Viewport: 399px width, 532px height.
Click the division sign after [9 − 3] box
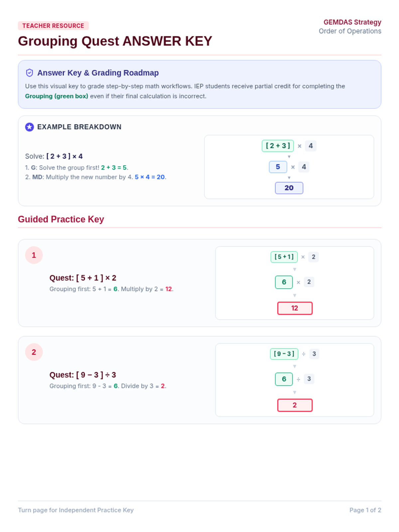click(304, 354)
